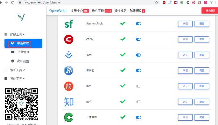Expand the 增长工具 menu chevron

[24, 70]
